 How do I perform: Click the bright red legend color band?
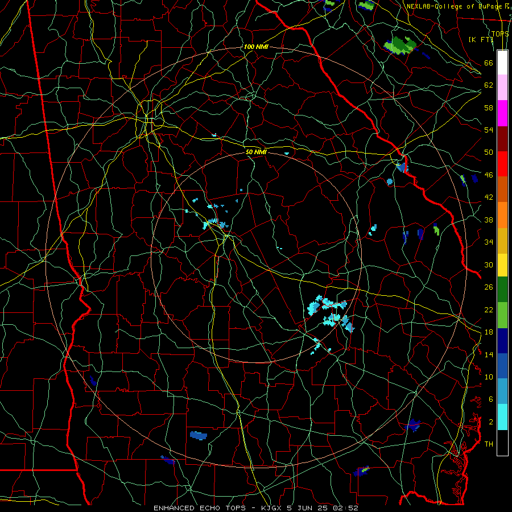pos(502,164)
